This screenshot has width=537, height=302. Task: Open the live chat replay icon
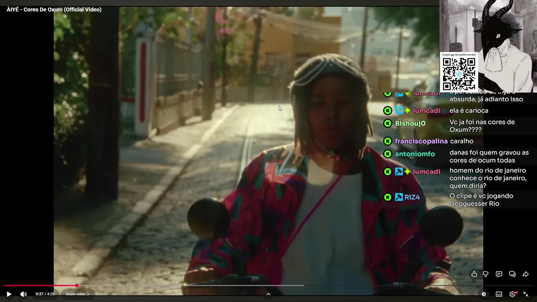512,274
